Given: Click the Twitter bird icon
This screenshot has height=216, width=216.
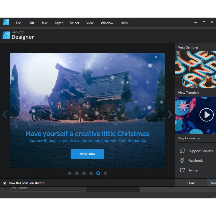Looking at the screenshot, I should click(182, 170).
